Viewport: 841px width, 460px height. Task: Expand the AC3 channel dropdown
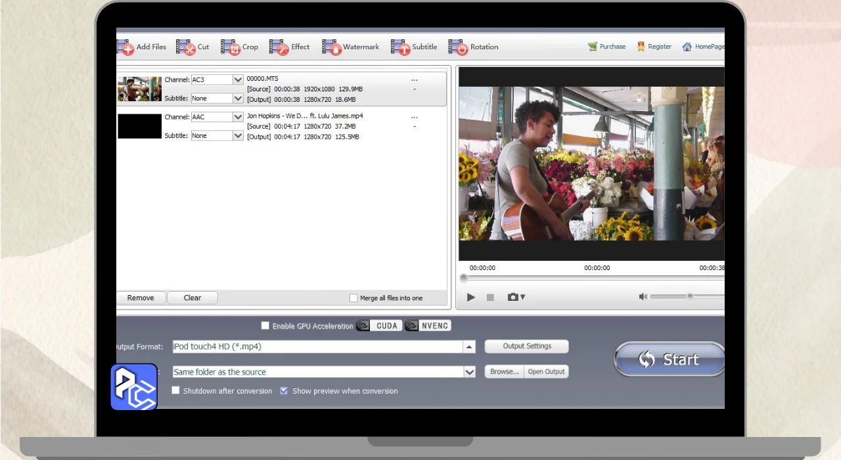tap(238, 80)
